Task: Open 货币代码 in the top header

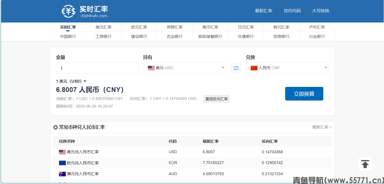Action: [x=292, y=11]
